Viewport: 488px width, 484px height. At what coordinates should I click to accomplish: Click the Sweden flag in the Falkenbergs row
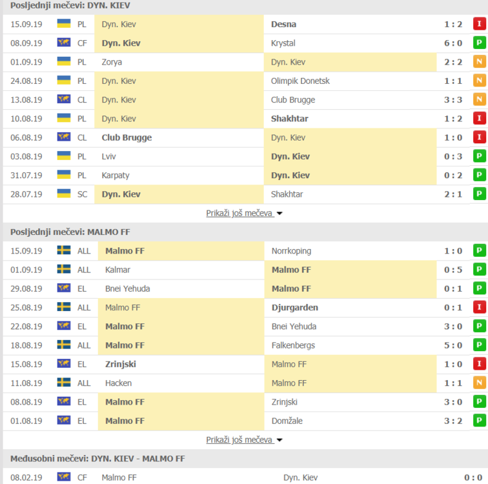point(64,345)
